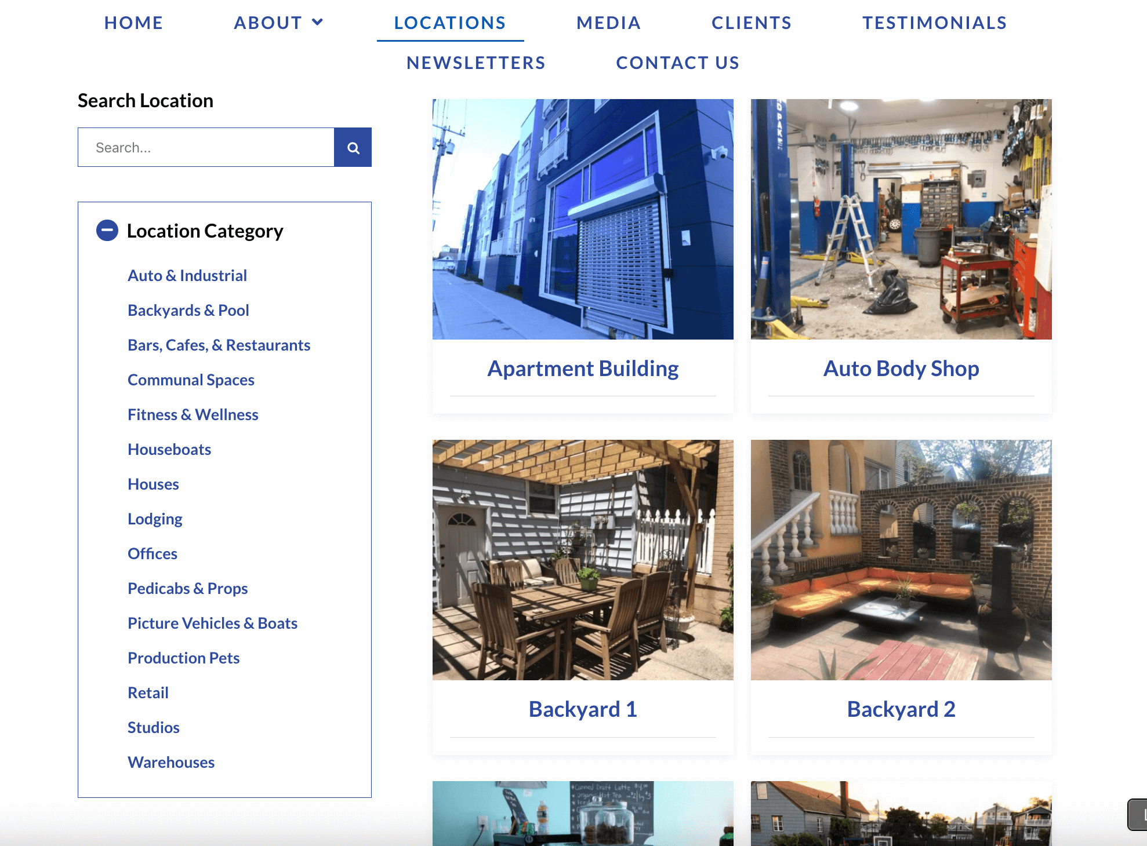The image size is (1147, 846).
Task: Click the Home navigation link
Action: pyautogui.click(x=134, y=23)
